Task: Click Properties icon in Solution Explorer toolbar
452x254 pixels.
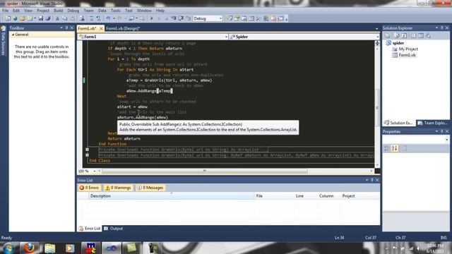Action: [388, 36]
